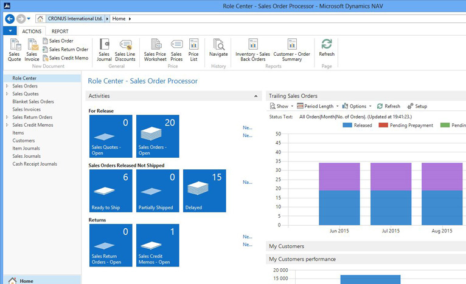Click the Sales Order ribbon item
Image resolution: width=466 pixels, height=284 pixels.
tap(58, 41)
